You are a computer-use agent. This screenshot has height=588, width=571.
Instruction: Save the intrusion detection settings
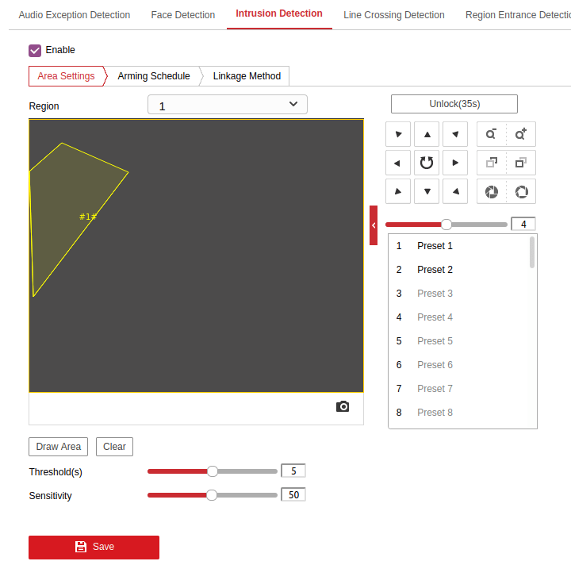point(94,547)
